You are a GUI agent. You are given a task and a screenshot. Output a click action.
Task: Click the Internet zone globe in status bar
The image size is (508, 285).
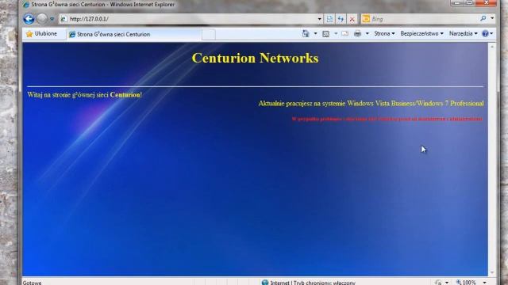click(265, 283)
